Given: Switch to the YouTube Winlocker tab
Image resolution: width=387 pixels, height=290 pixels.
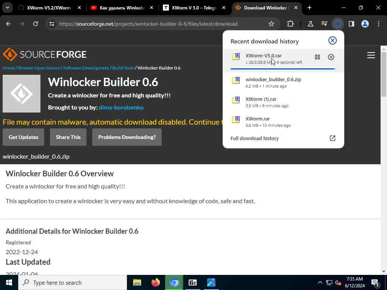Looking at the screenshot, I should (x=122, y=8).
